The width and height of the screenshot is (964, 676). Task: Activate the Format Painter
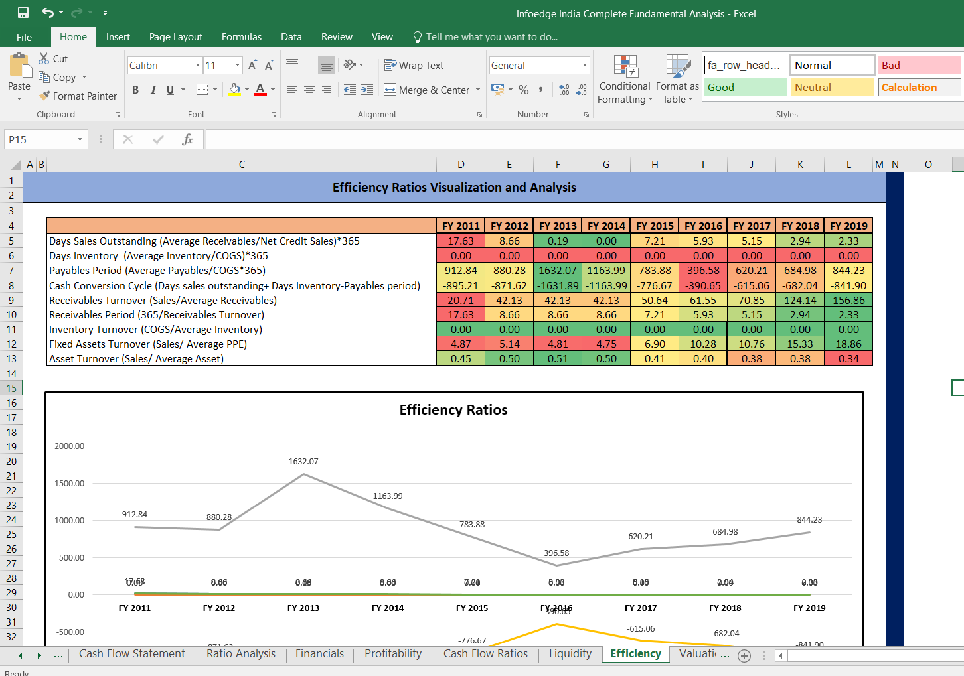tap(78, 96)
